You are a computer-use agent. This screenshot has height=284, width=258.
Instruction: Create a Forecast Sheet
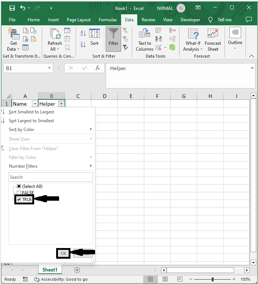tap(213, 40)
